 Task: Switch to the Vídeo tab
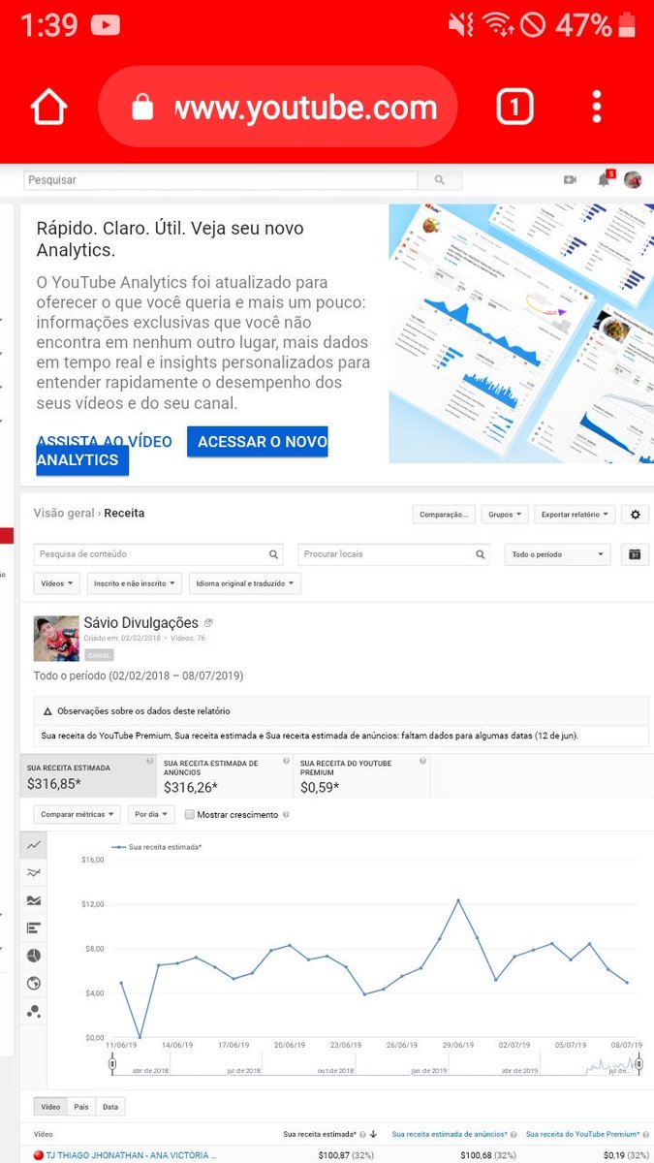(x=50, y=1107)
